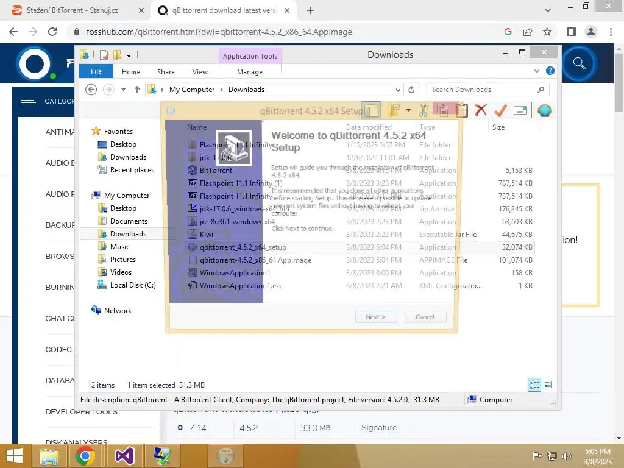Click the volume speaker tray icon

566,456
